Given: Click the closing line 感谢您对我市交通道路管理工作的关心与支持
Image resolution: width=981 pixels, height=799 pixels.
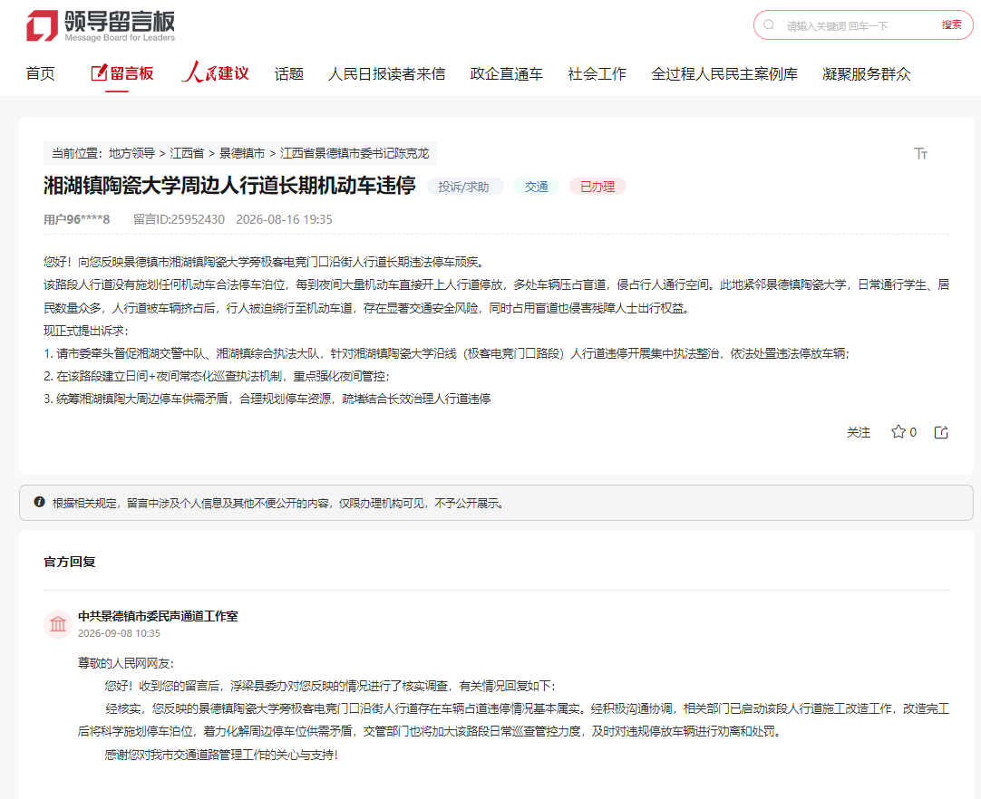Looking at the screenshot, I should click(x=221, y=755).
